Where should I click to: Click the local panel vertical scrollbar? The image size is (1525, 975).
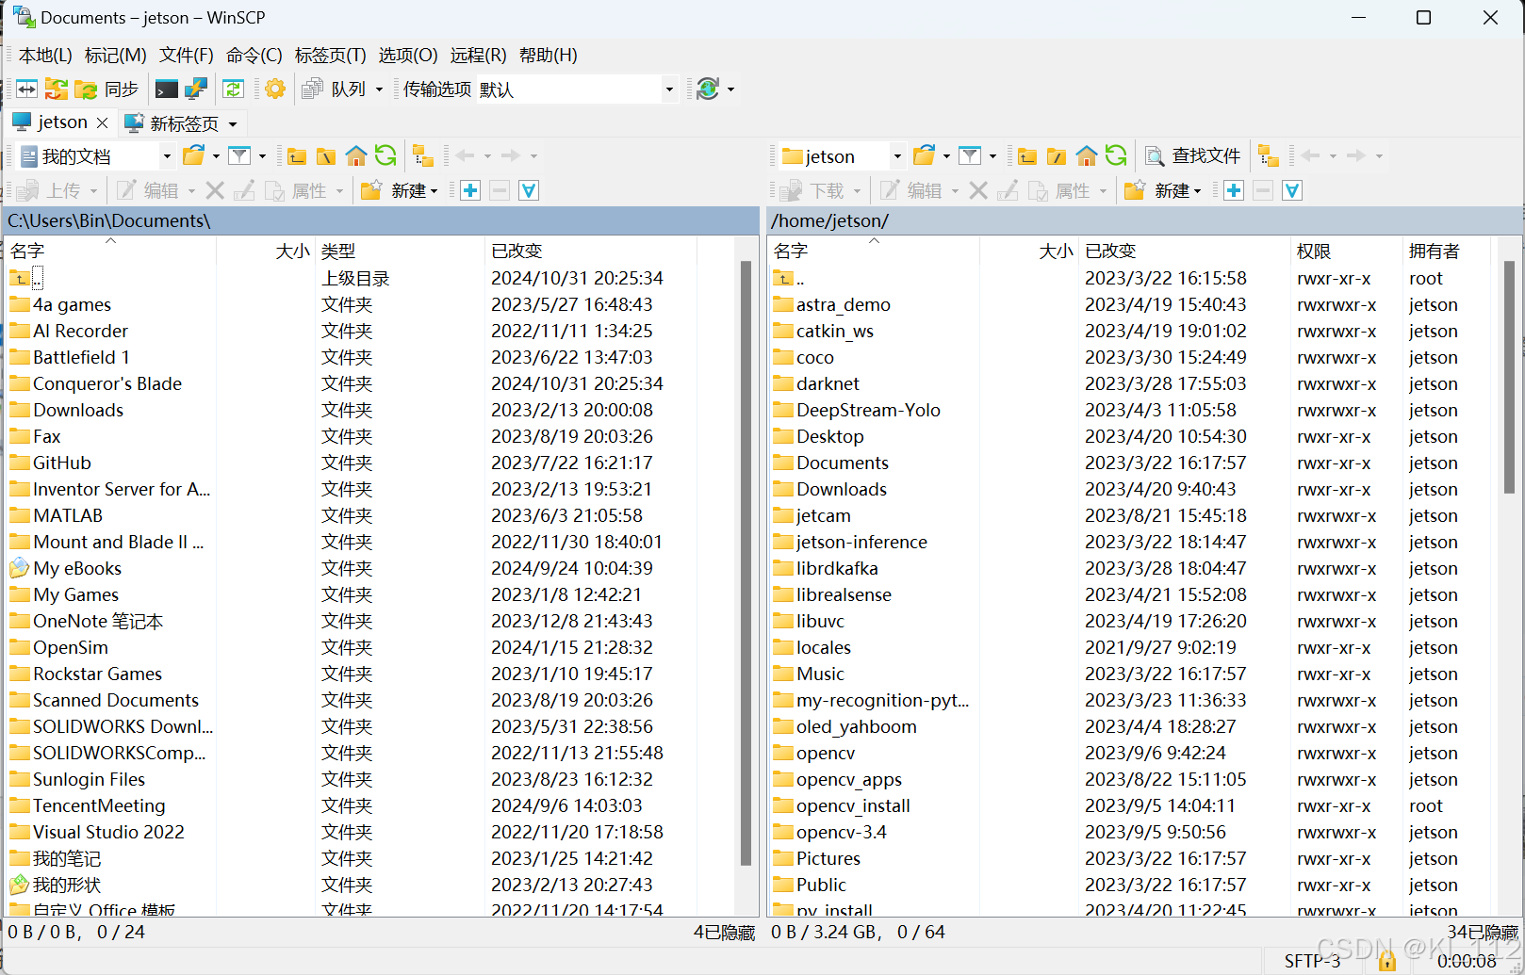[x=746, y=562]
